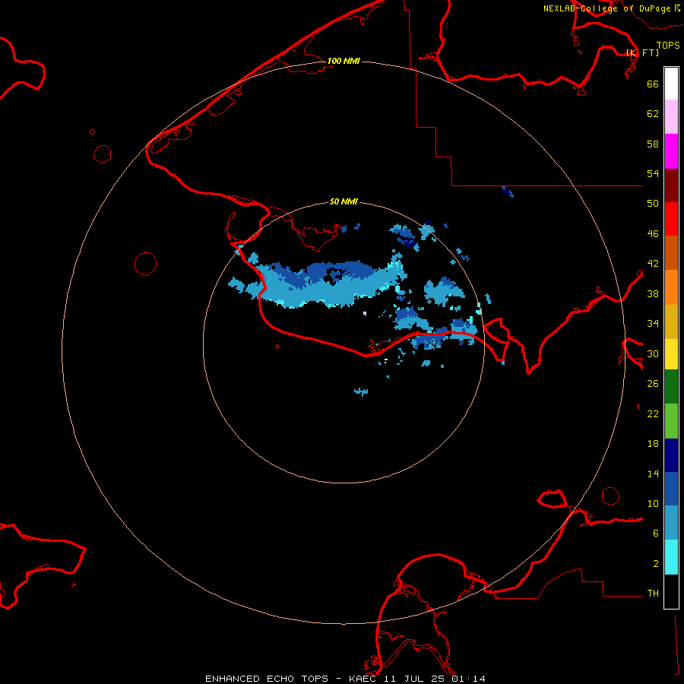Screen dimensions: 684x684
Task: Click the "11 JUL 25" date in footer
Action: click(x=415, y=679)
